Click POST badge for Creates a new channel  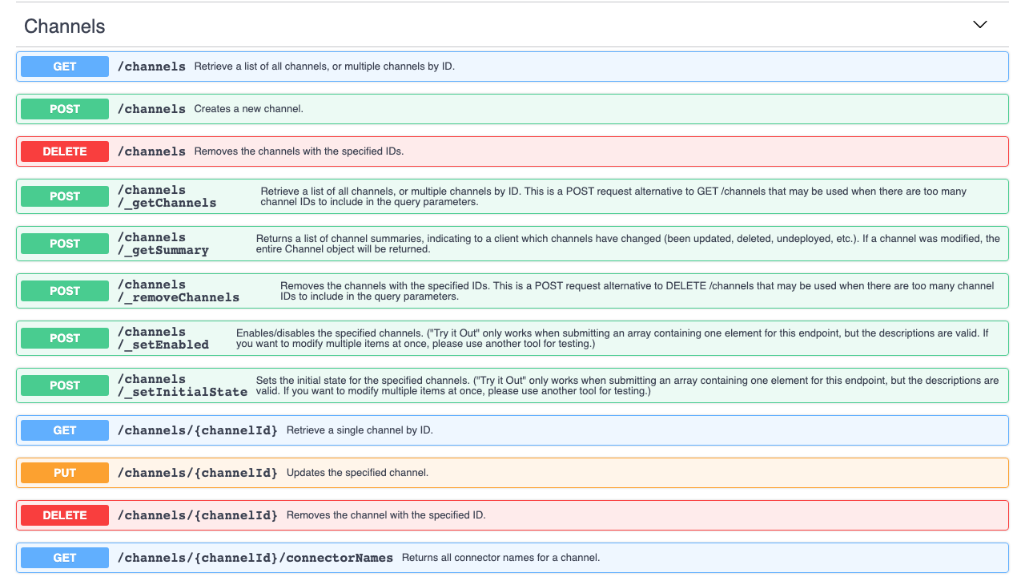(65, 109)
